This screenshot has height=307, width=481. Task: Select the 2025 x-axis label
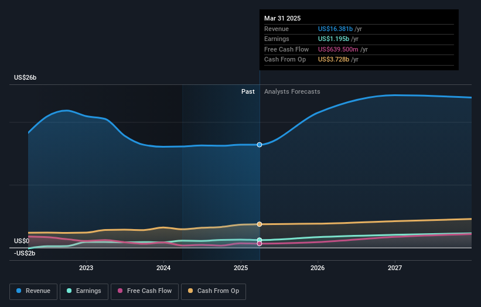(x=241, y=268)
